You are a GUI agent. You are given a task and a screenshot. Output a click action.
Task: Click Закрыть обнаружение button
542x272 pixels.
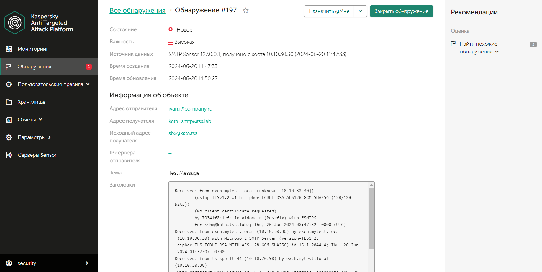[401, 11]
